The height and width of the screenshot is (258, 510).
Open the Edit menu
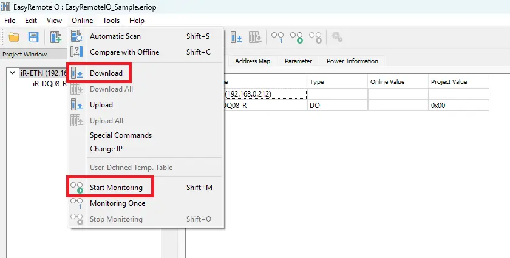coord(31,21)
